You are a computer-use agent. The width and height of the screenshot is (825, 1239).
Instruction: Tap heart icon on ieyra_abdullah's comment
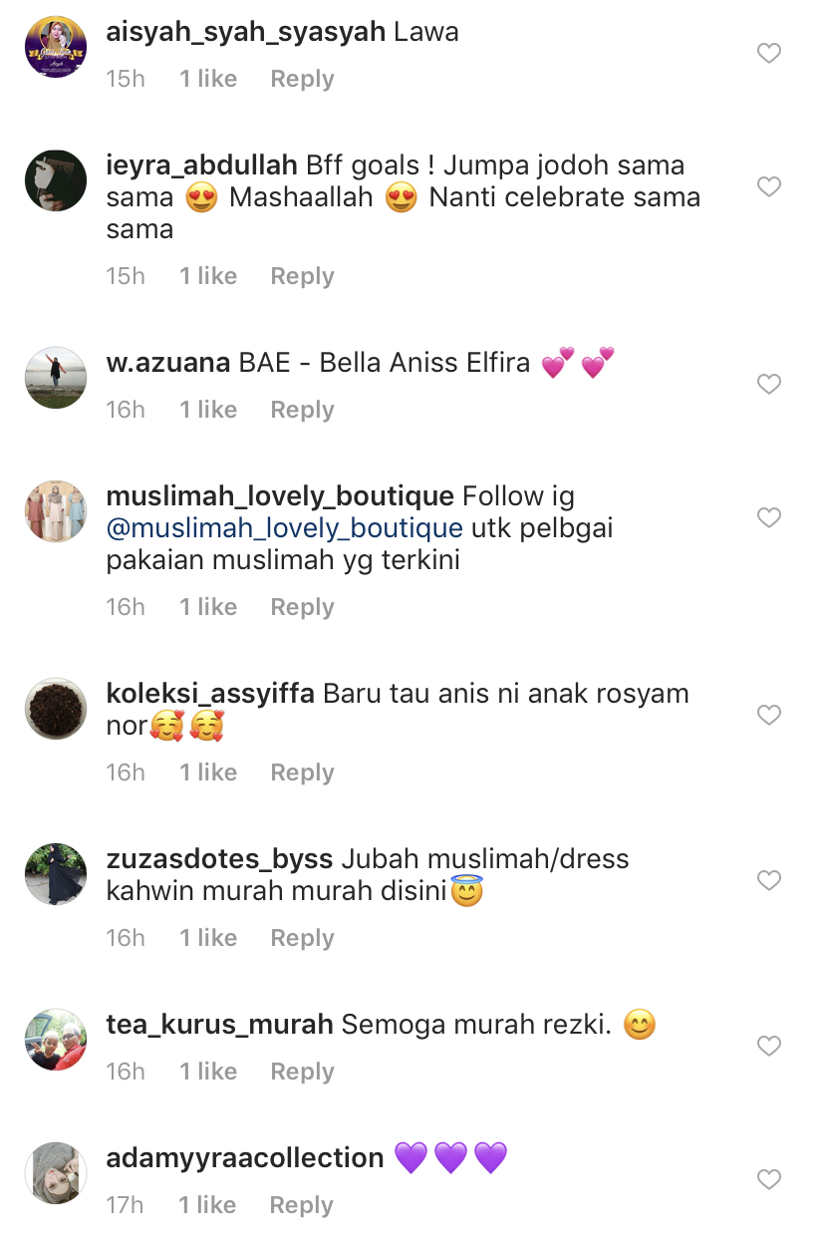(769, 186)
